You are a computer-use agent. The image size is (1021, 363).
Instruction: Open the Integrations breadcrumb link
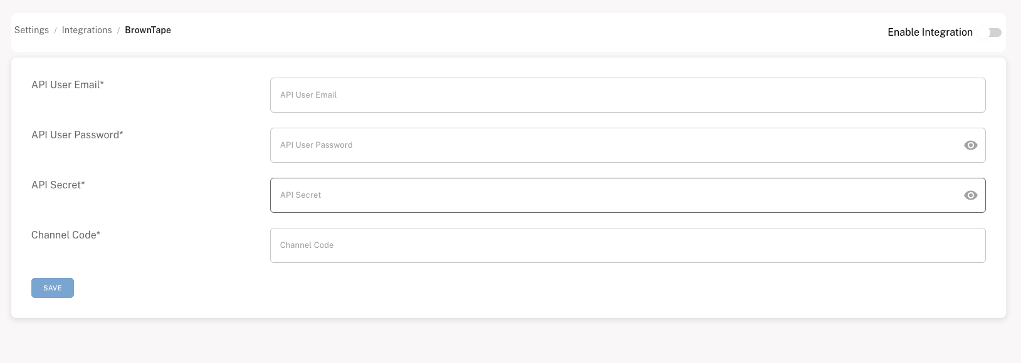point(86,30)
